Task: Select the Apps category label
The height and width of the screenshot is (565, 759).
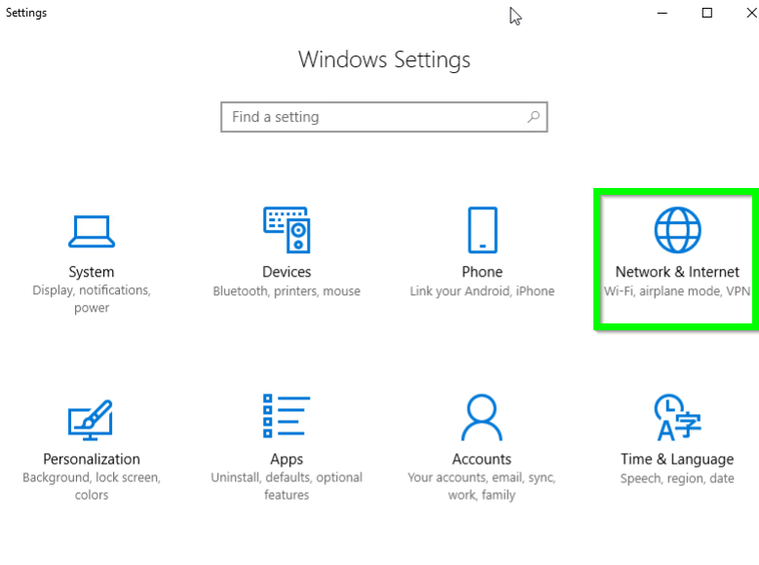Action: 286,460
